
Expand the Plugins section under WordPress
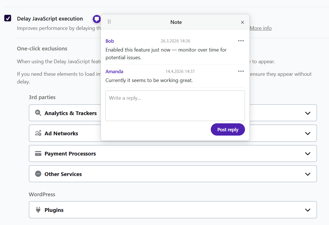coord(308,210)
